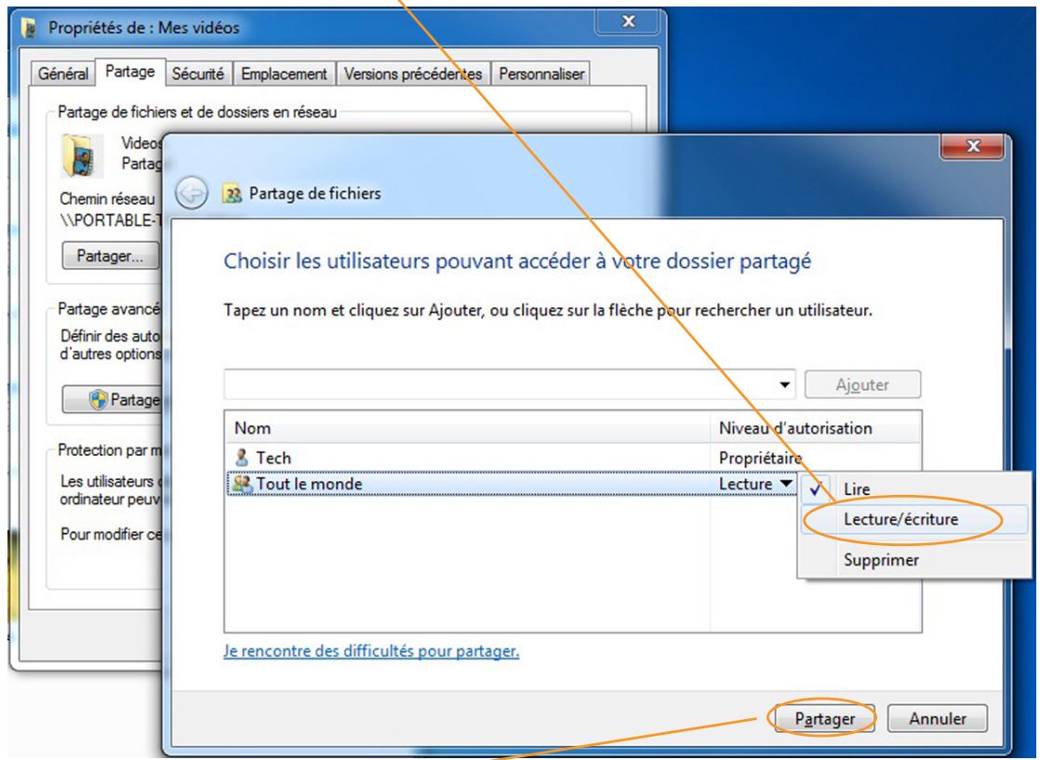This screenshot has width=1040, height=760.
Task: Click the Propriétaire permission value
Action: point(760,458)
